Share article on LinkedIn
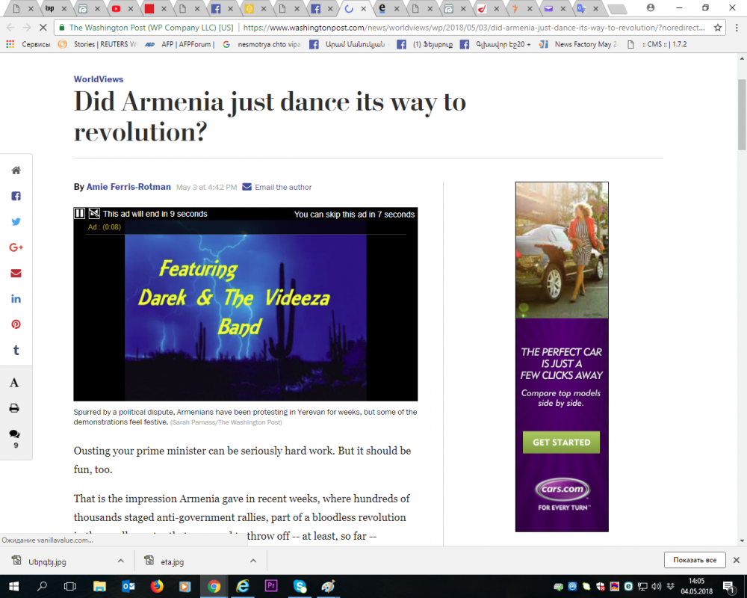Screen dimensions: 747x598 (16, 299)
